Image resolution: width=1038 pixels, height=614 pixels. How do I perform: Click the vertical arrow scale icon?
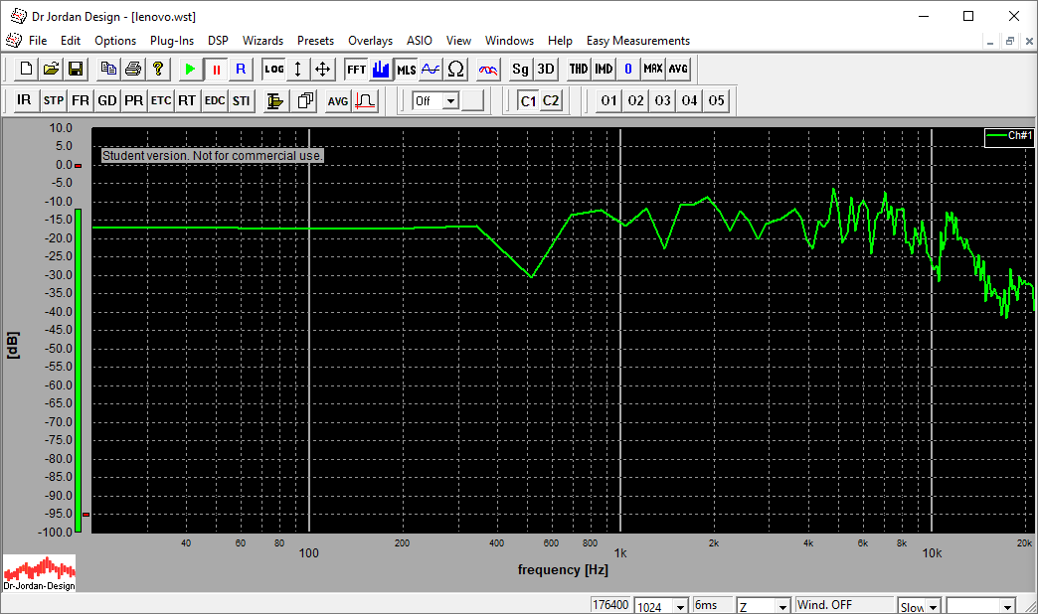tap(298, 69)
